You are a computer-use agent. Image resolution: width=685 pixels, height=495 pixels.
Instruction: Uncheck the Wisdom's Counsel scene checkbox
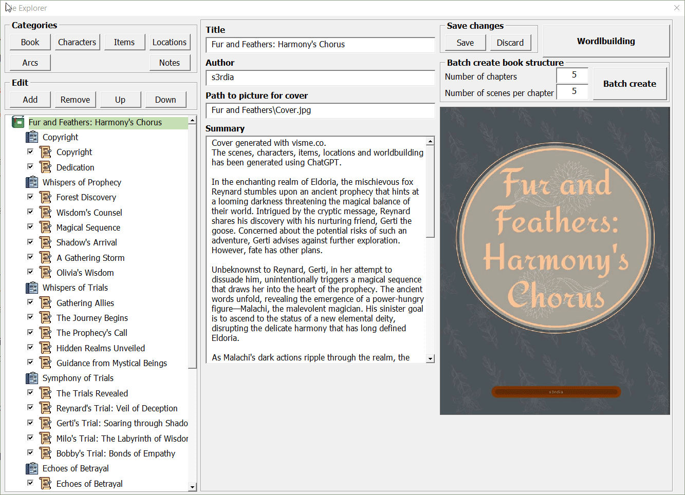click(x=30, y=212)
